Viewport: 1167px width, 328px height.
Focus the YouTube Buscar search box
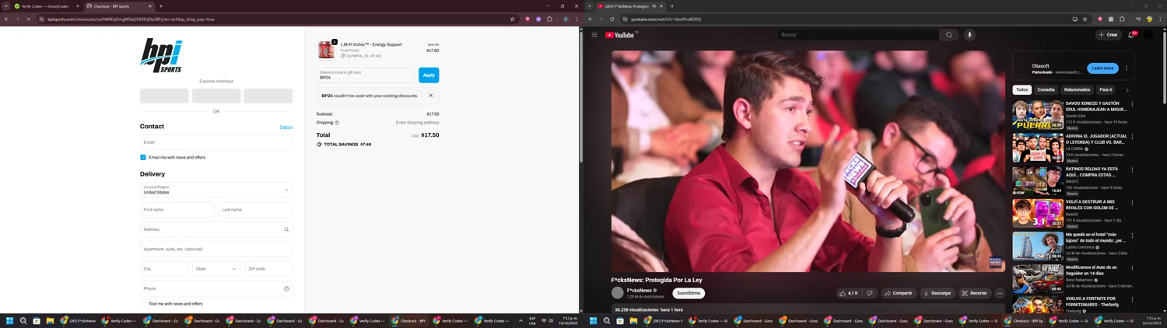coord(858,35)
